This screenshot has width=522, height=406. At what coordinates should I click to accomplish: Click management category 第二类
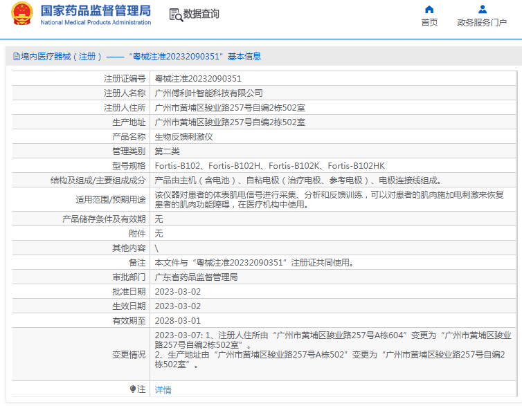[167, 151]
